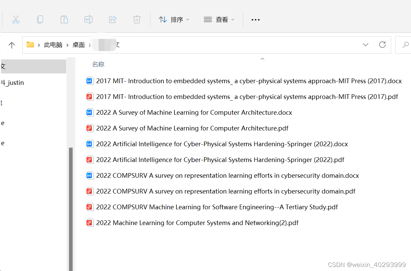The image size is (411, 271).
Task: Click the 名称 column header
Action: [99, 64]
